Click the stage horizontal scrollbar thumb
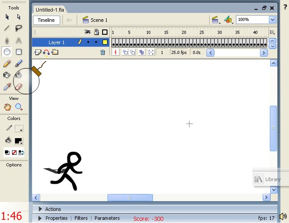Screen dimensions: 289x223 pyautogui.click(x=130, y=198)
